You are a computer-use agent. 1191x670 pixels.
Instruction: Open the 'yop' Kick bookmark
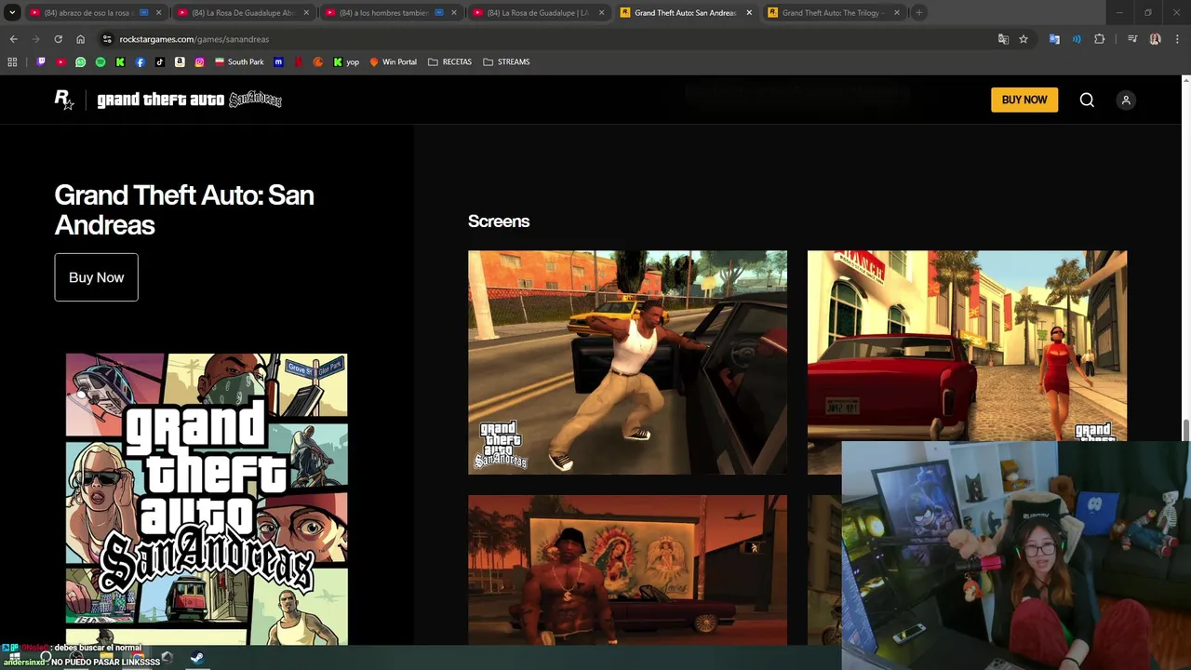(x=345, y=62)
